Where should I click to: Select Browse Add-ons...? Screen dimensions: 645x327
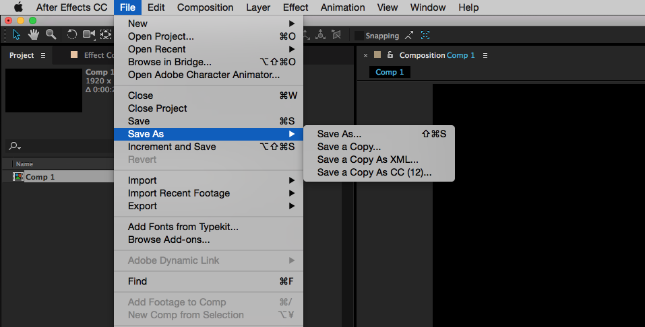(208, 239)
